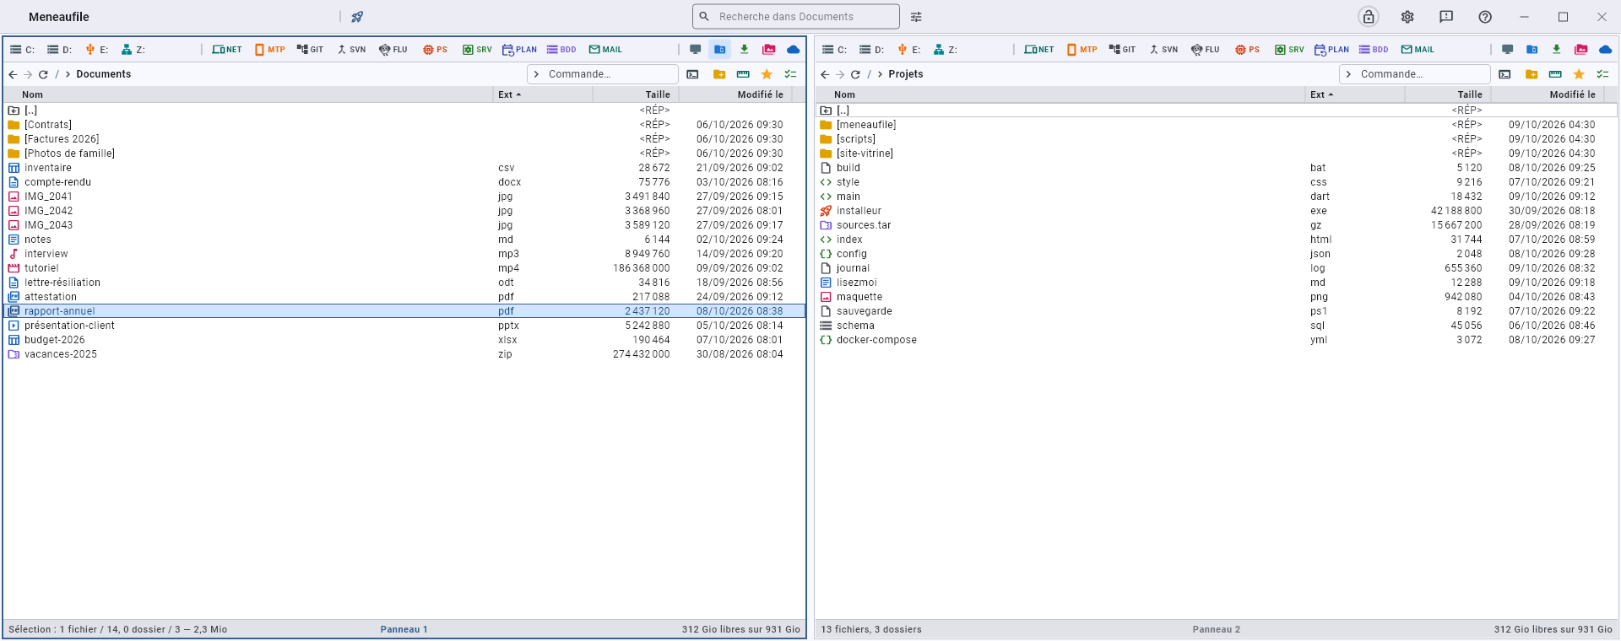The height and width of the screenshot is (641, 1621).
Task: Open the cloud storage icon in right panel
Action: point(1605,50)
